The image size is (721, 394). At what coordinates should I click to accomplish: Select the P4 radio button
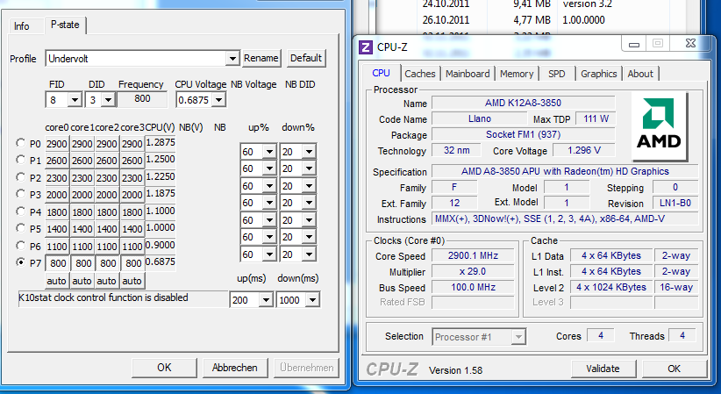[20, 211]
